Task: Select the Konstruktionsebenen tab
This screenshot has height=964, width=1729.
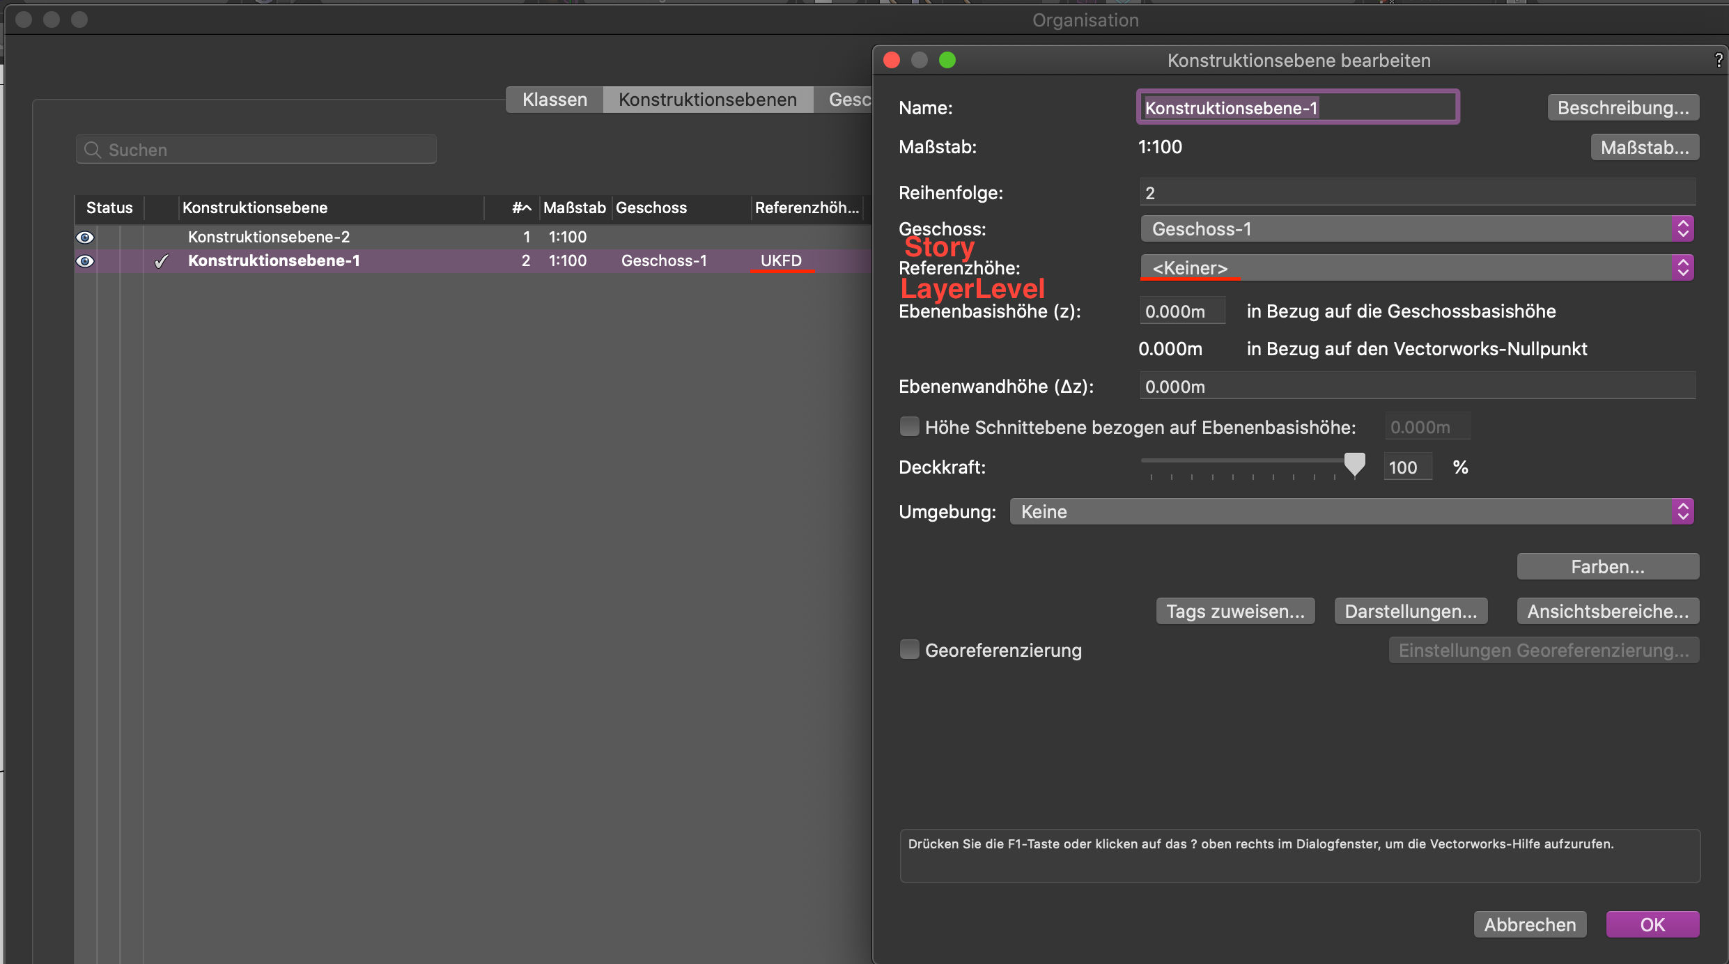Action: (x=707, y=100)
